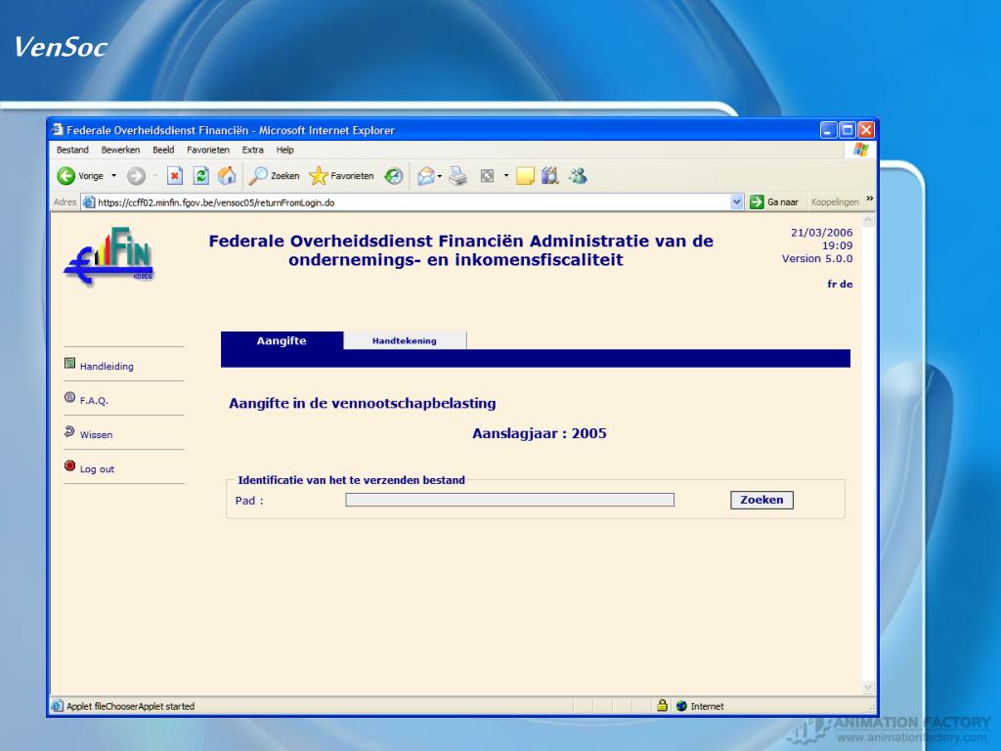
Task: Click the page icon in address bar
Action: [89, 202]
